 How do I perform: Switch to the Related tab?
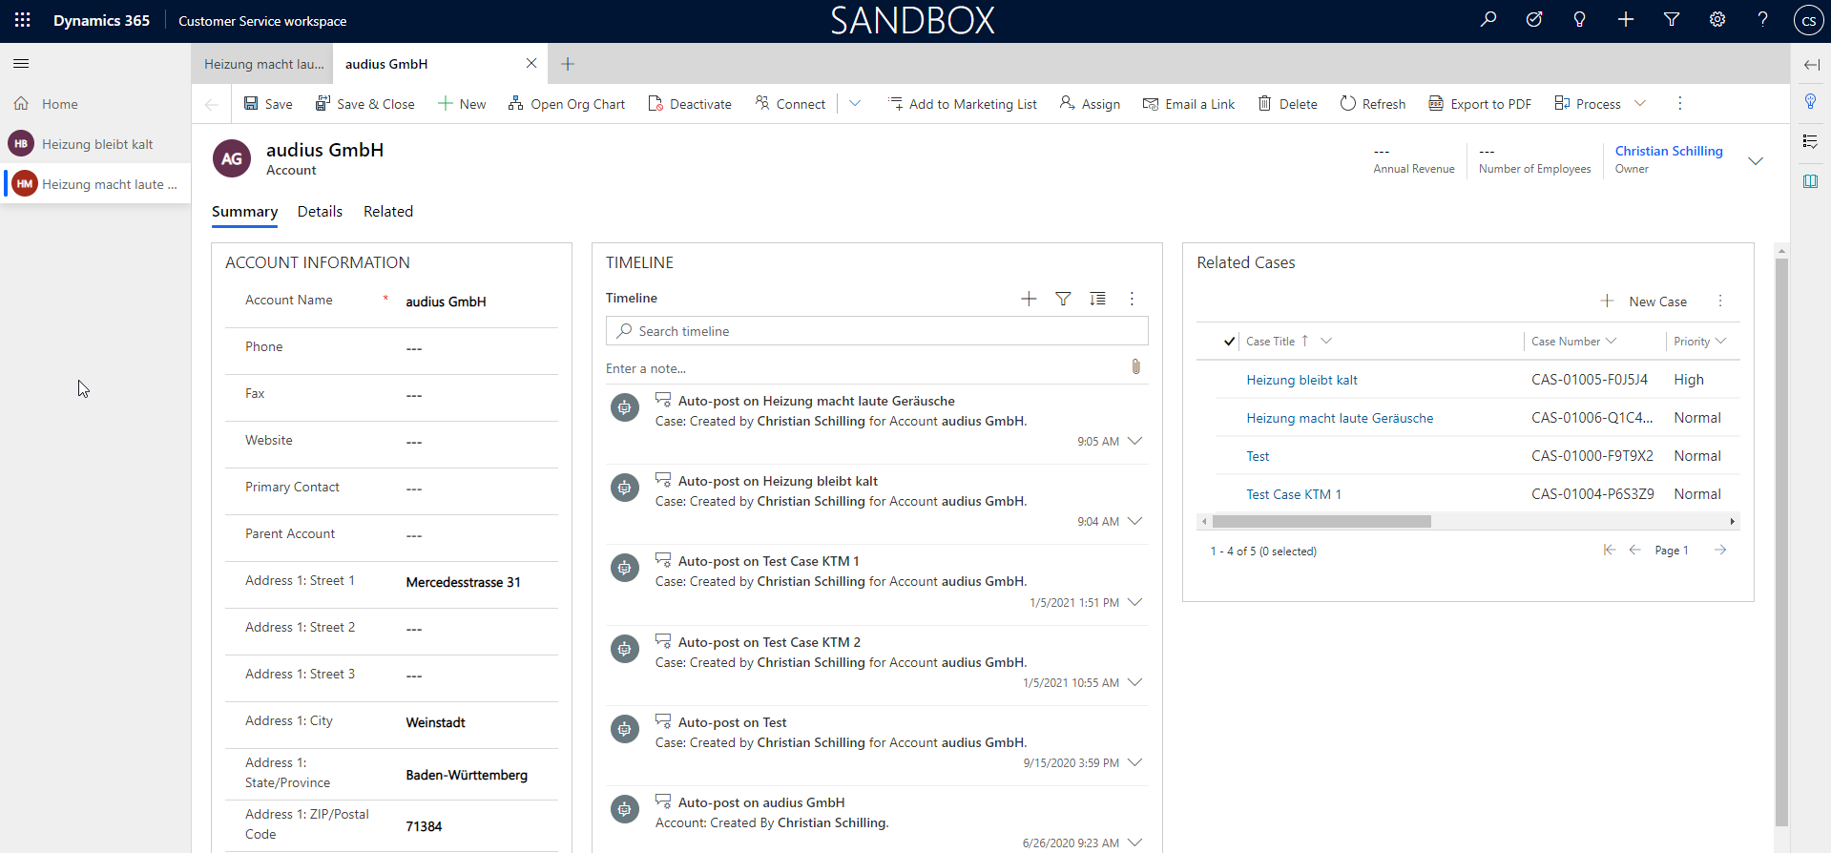point(387,212)
